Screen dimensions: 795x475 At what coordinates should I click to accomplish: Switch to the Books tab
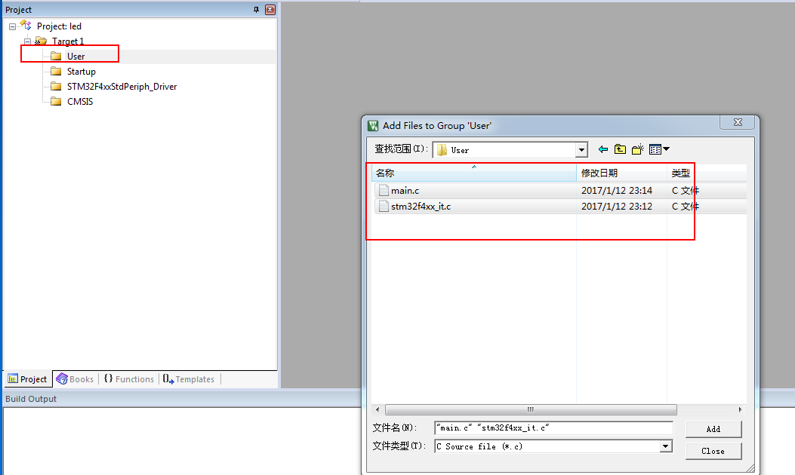click(75, 379)
